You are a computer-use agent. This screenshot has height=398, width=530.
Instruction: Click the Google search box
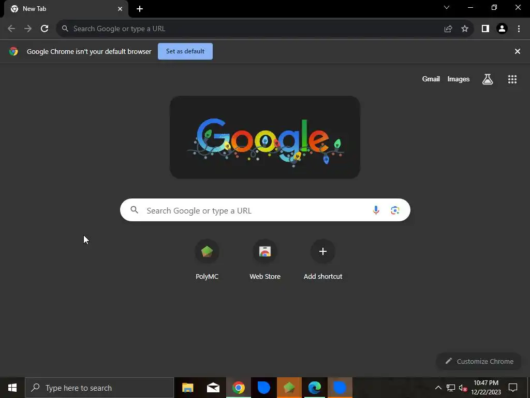[x=265, y=210]
